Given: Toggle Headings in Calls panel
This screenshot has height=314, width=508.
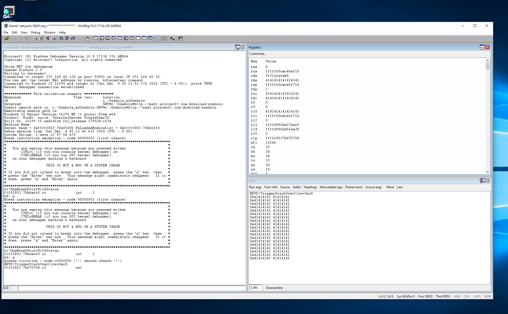Looking at the screenshot, I should [310, 187].
